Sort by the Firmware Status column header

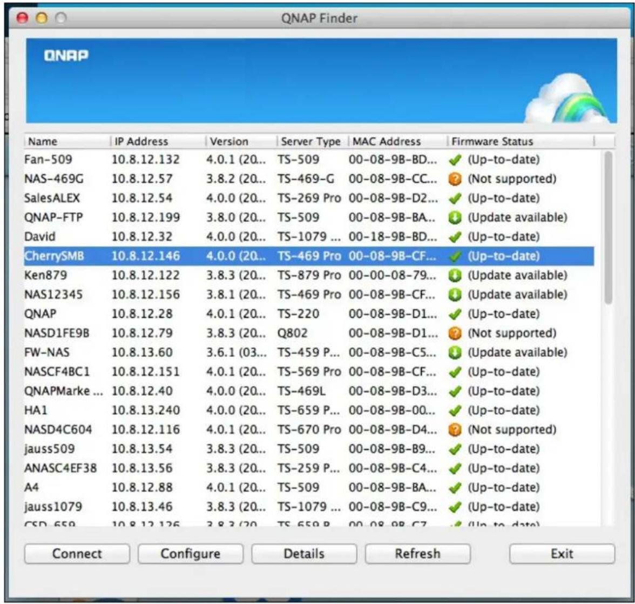[521, 142]
